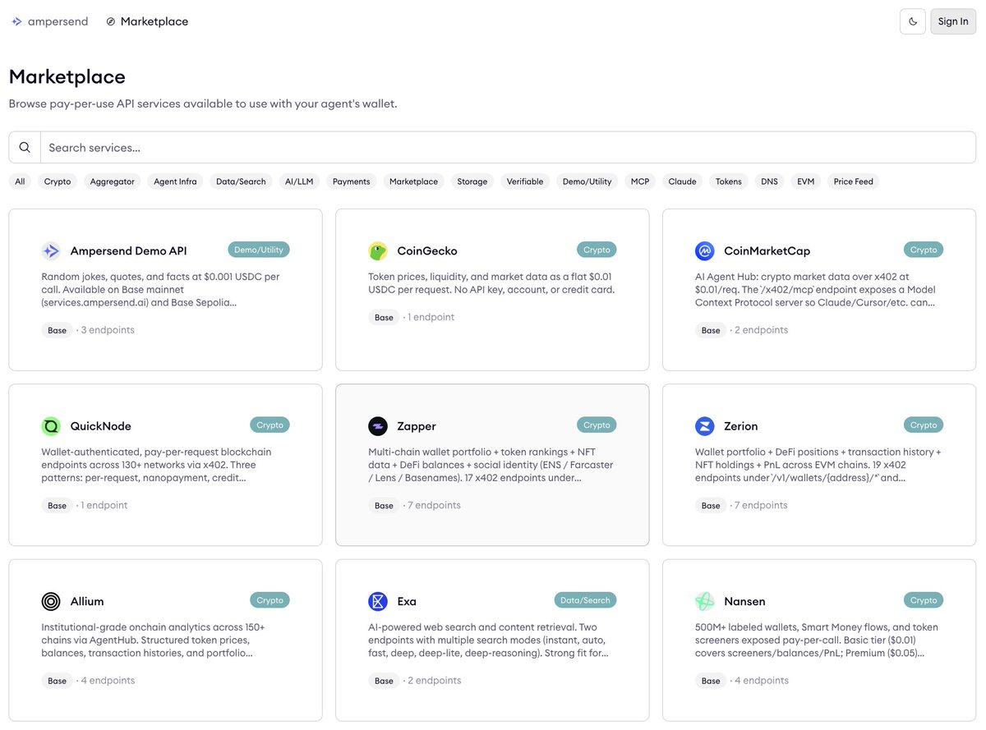Open the QuickNode card title

click(x=101, y=426)
